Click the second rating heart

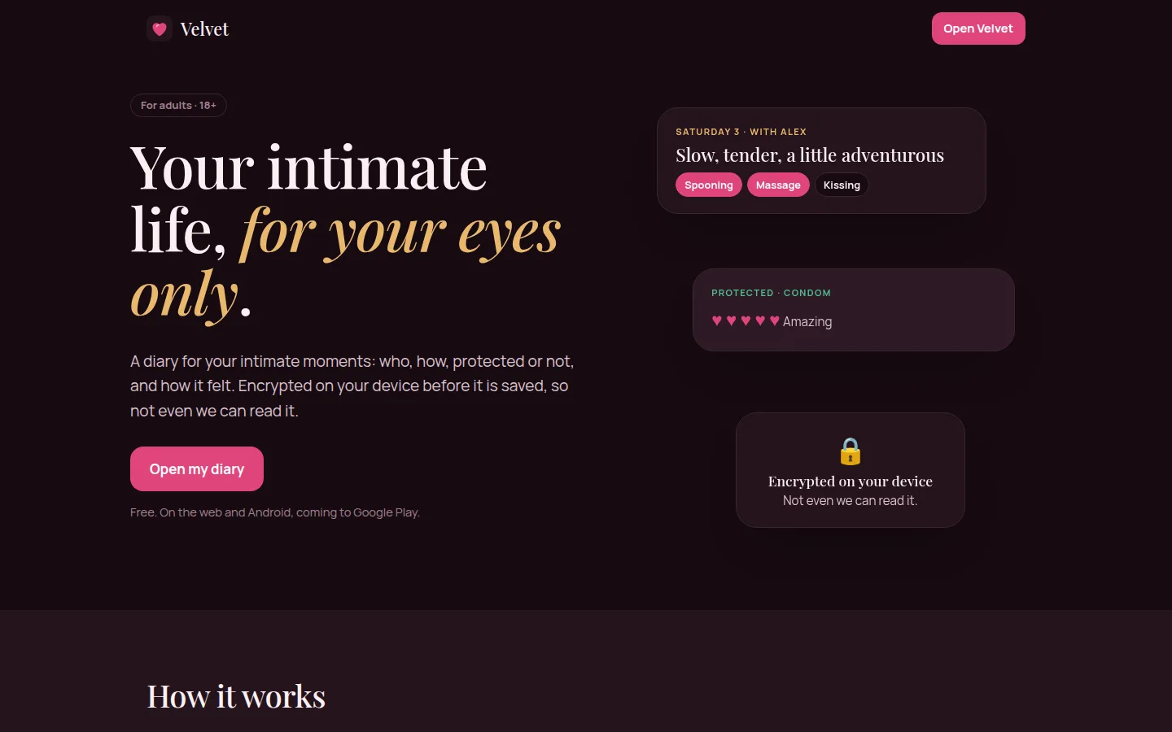pyautogui.click(x=732, y=320)
